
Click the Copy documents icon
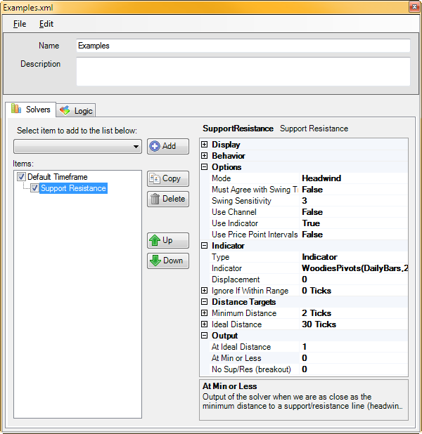155,178
